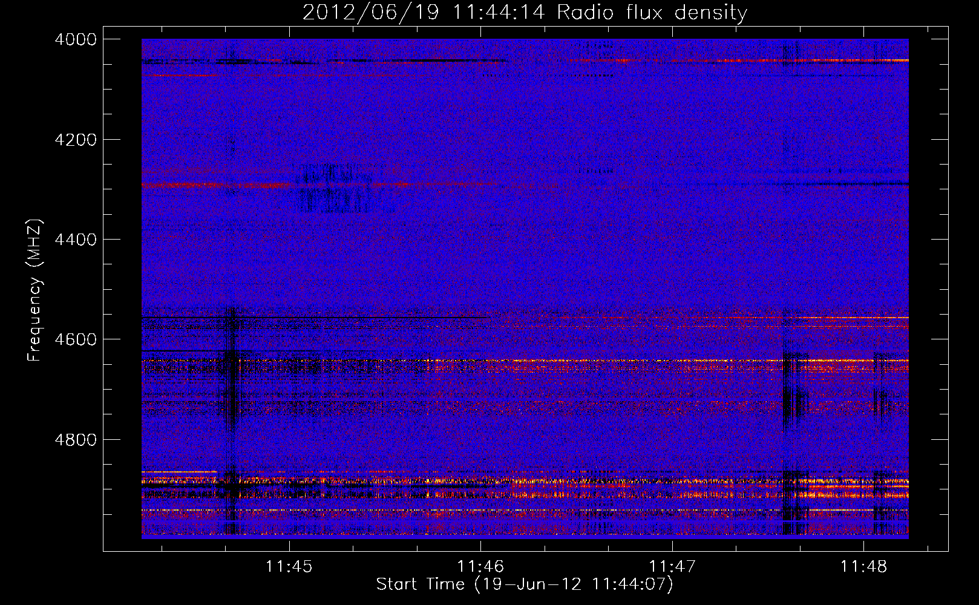Click the 11:48 time axis label
The image size is (979, 605).
pos(863,566)
